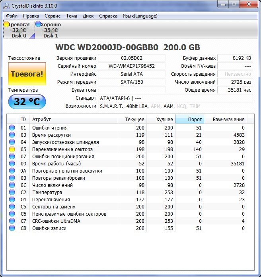Minimize the CrystalDiskInfo window
The width and height of the screenshot is (261, 277).
point(223,4)
